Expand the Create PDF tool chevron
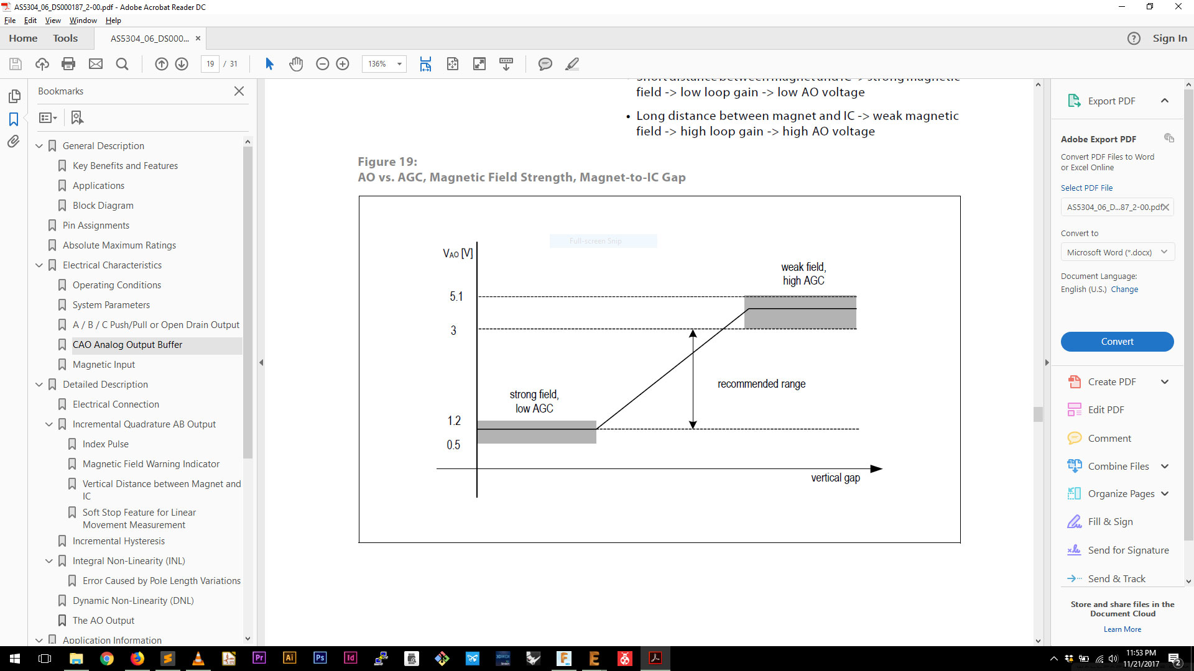This screenshot has width=1194, height=671. (1165, 382)
